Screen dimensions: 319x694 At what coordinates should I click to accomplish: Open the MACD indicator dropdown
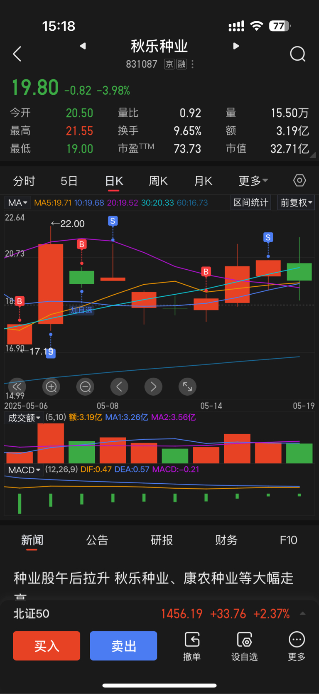coord(24,470)
